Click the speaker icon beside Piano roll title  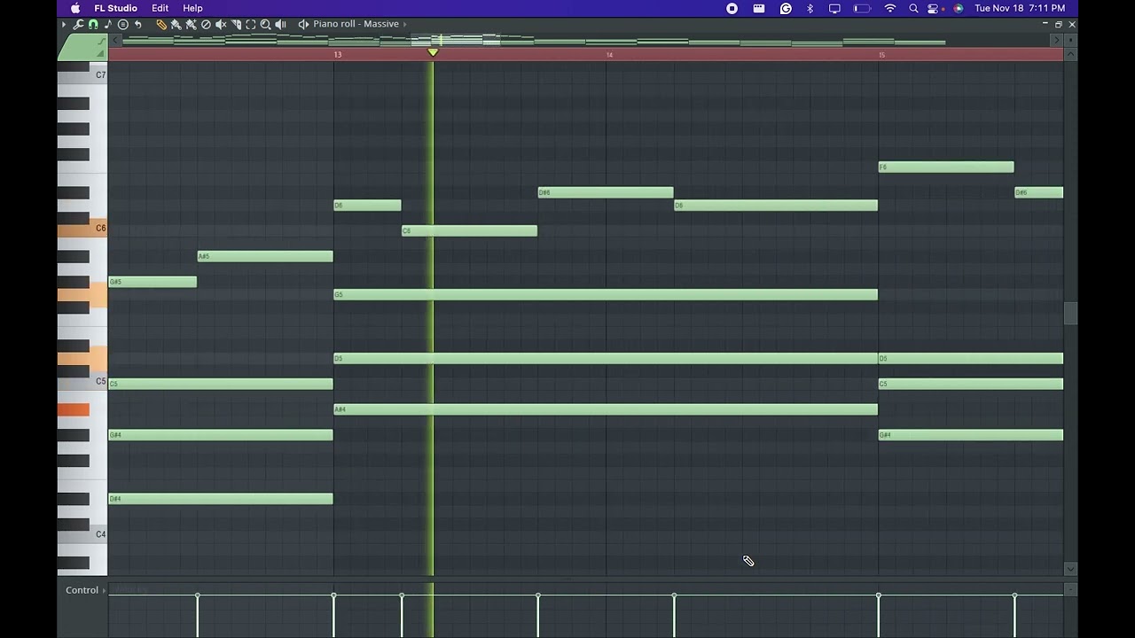pos(303,24)
